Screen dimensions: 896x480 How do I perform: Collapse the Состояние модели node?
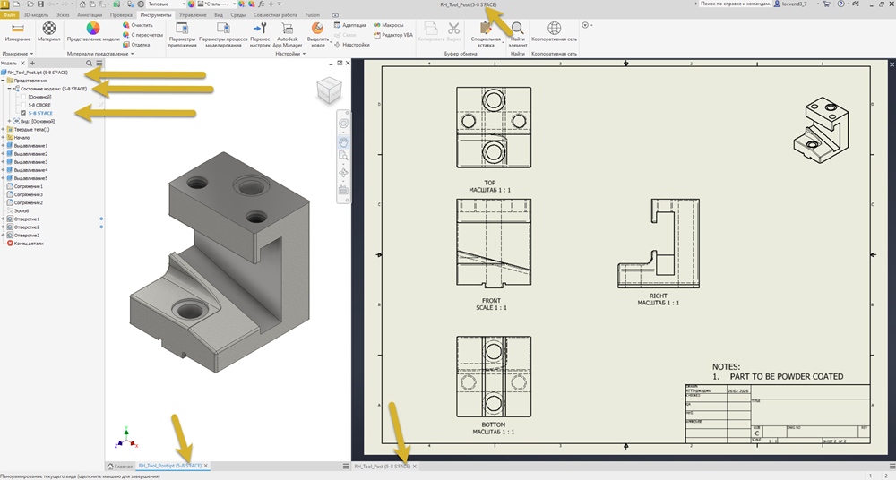tap(10, 89)
